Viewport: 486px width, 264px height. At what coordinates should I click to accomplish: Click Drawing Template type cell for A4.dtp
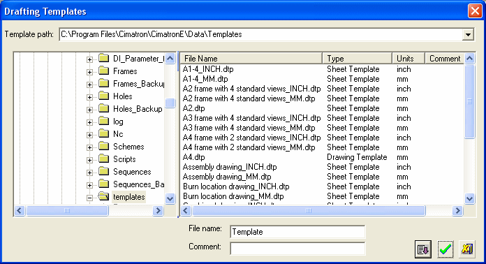[x=357, y=157]
